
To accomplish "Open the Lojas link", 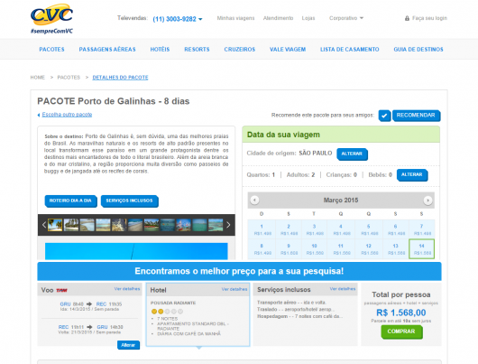I will [308, 18].
